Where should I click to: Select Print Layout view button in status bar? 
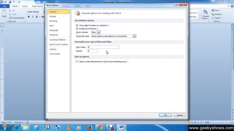pyautogui.click(x=189, y=122)
